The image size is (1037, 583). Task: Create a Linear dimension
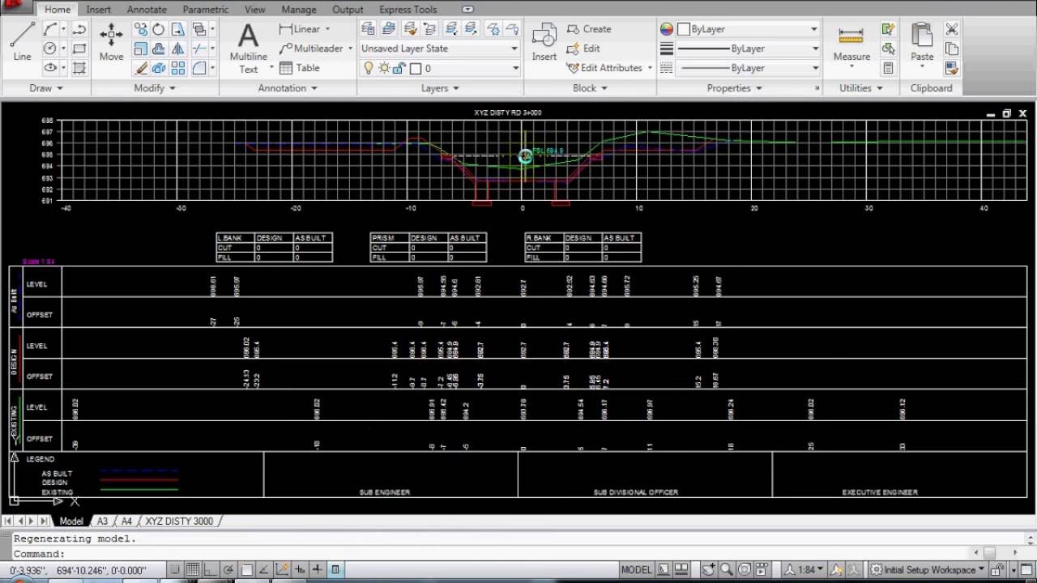click(x=300, y=29)
